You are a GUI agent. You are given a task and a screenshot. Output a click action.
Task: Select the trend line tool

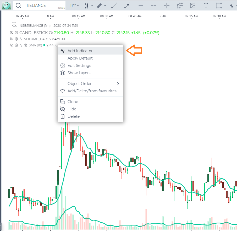[114, 6]
